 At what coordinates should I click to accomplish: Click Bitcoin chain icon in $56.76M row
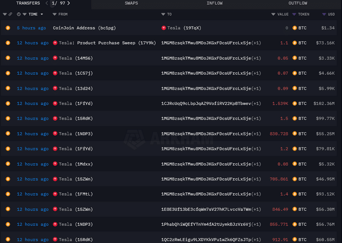8,224
